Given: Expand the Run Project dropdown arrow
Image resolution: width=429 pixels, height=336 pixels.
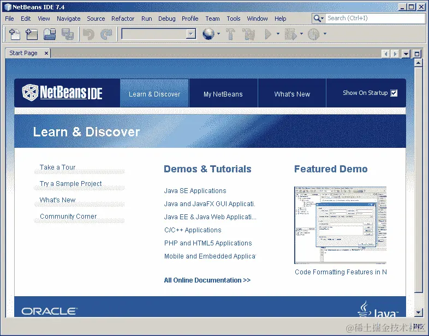Looking at the screenshot, I should [x=278, y=34].
